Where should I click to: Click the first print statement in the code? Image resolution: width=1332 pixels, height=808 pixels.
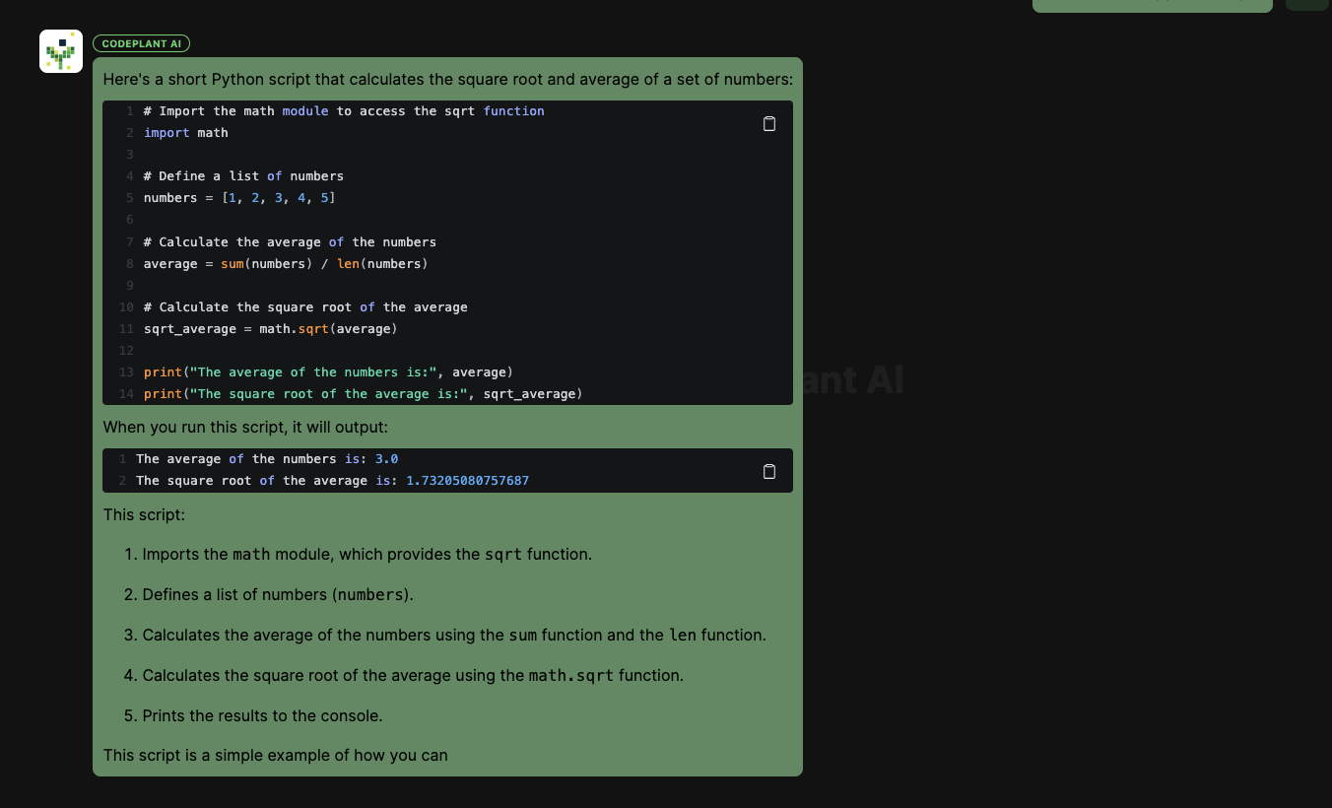pyautogui.click(x=328, y=372)
